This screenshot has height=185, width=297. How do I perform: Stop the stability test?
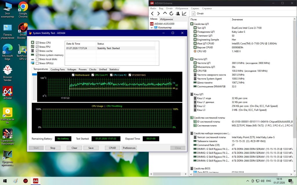[53, 148]
